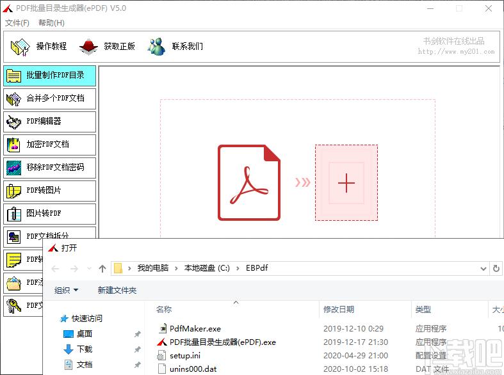
Task: Click the 移除PDF文档密码 icon
Action: tap(14, 168)
